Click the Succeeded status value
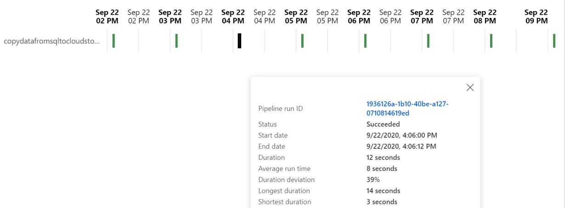The image size is (565, 208). click(383, 124)
